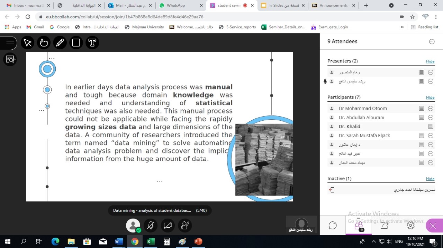Open the Majmaa University bookmark

coord(144,27)
